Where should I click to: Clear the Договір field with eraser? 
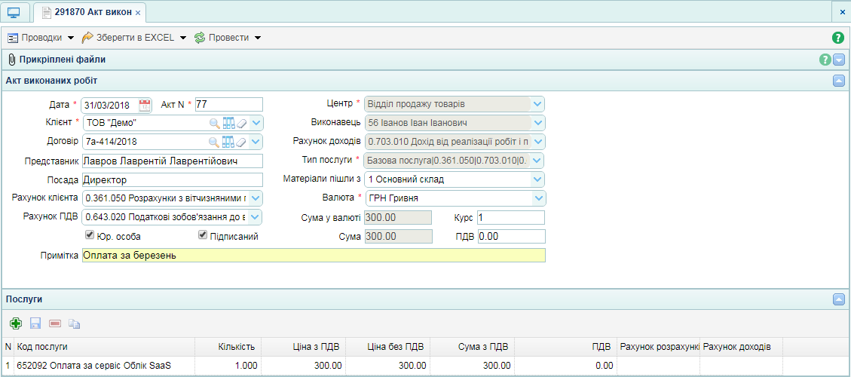coord(242,143)
